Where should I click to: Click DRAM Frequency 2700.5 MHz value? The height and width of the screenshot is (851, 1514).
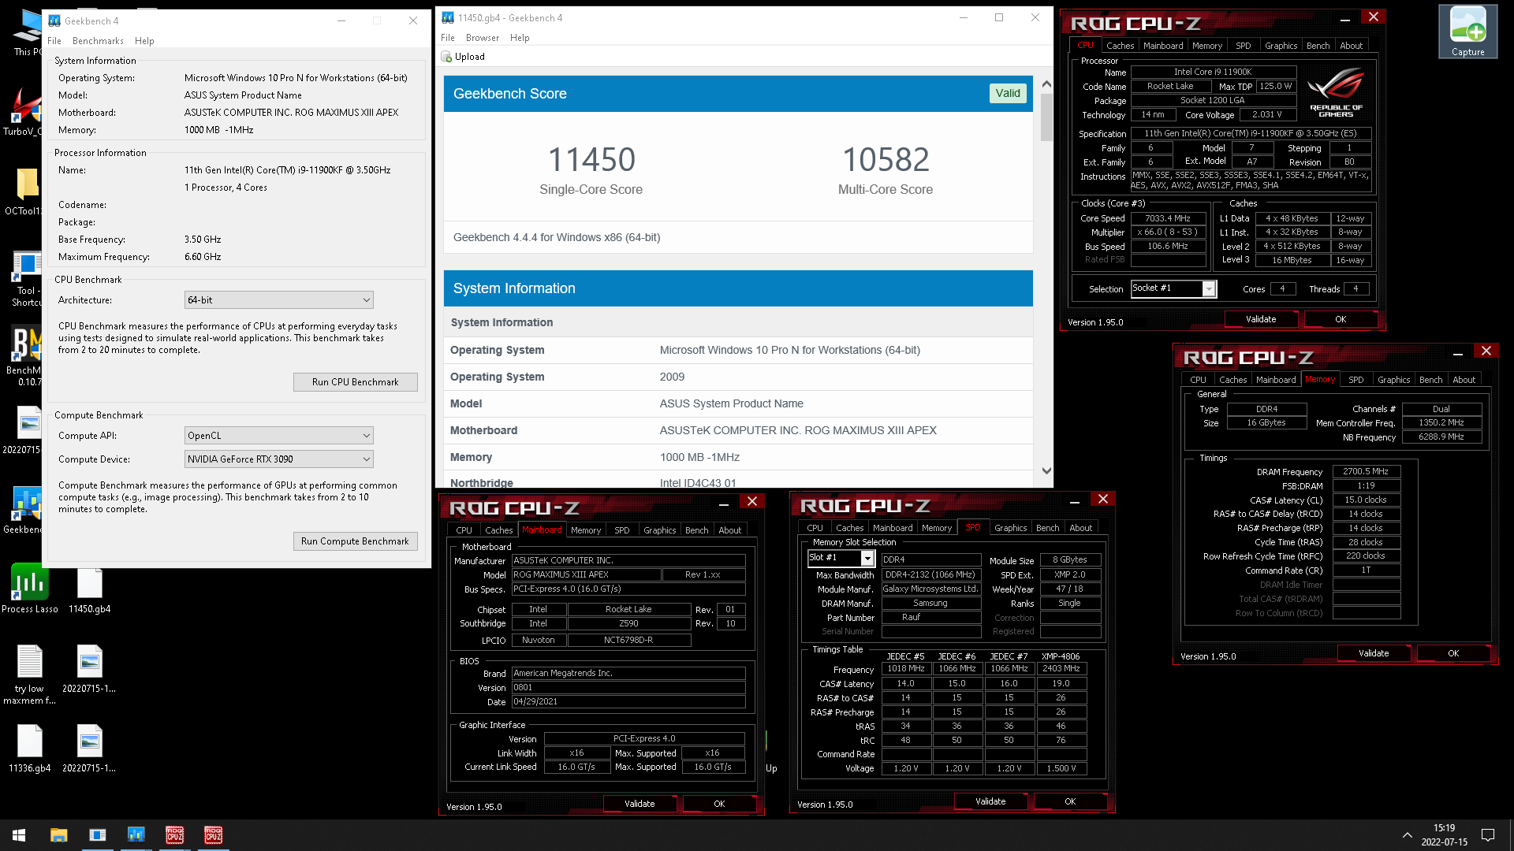(x=1367, y=472)
